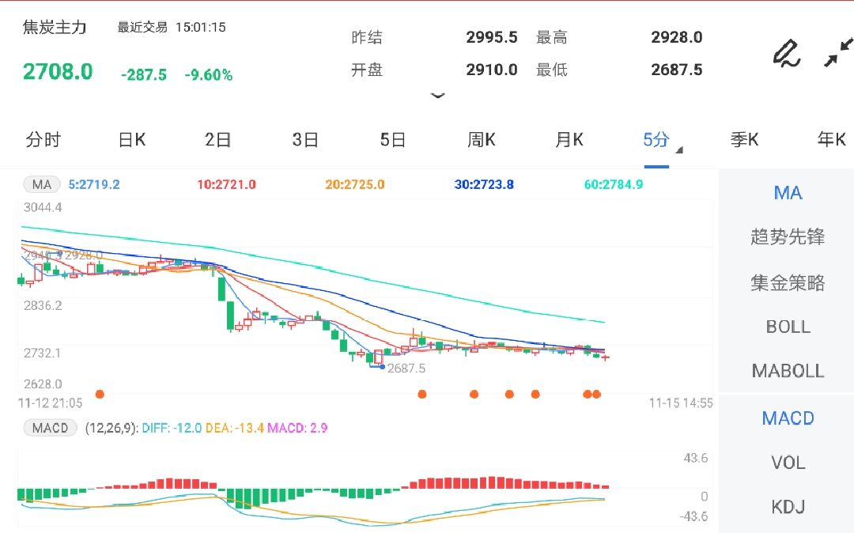Click the 开盘 value 2910.0
854x533 pixels.
pyautogui.click(x=492, y=70)
